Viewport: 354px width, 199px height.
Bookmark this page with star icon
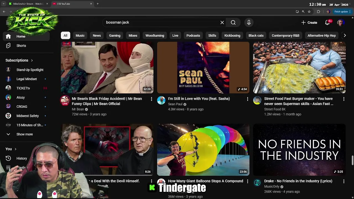click(309, 12)
